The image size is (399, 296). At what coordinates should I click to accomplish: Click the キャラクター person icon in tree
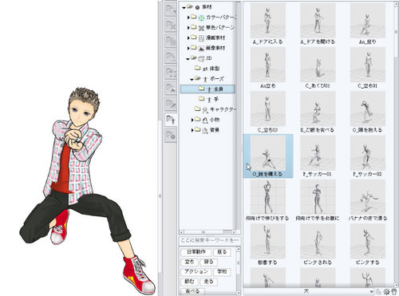[205, 109]
